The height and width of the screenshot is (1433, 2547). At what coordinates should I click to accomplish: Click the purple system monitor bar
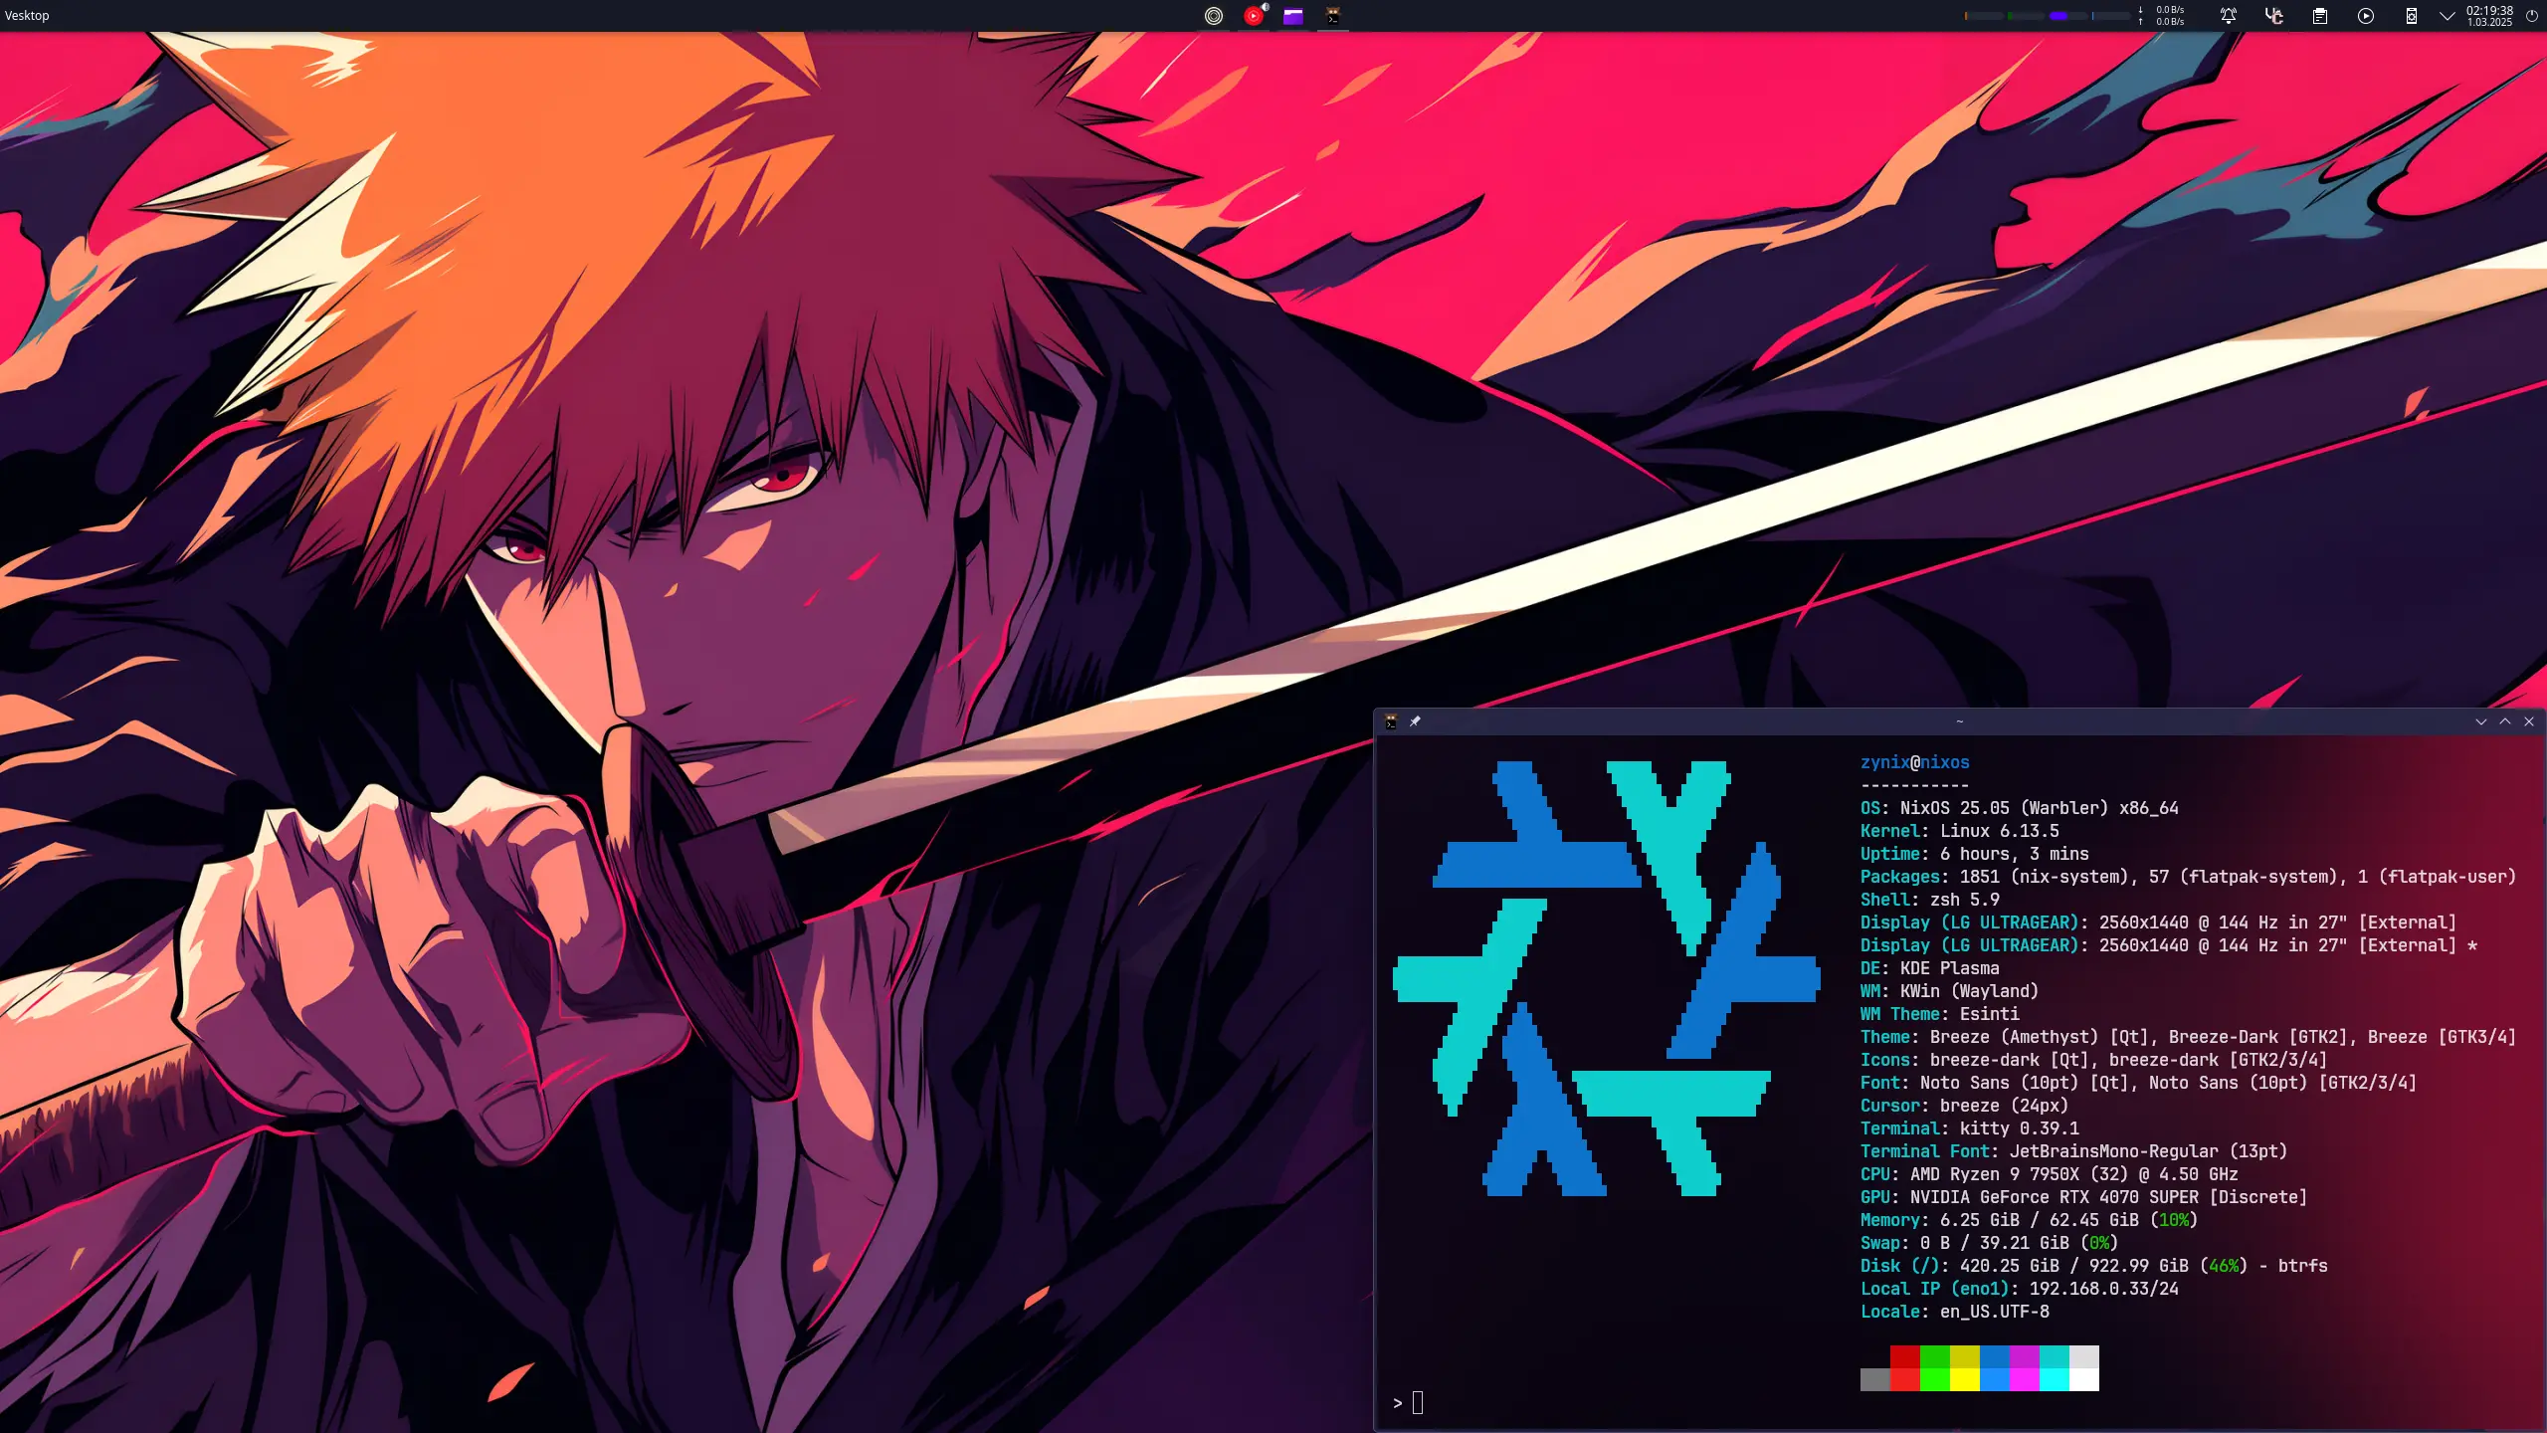tap(2069, 16)
